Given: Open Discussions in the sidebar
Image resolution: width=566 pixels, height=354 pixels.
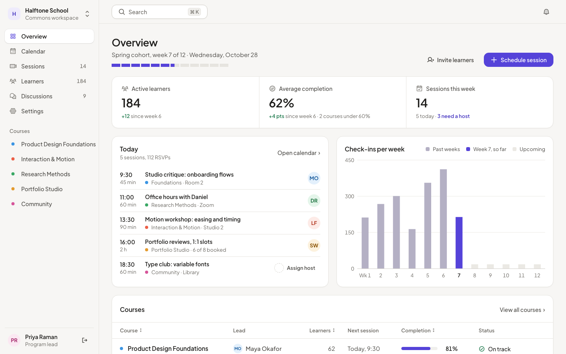Looking at the screenshot, I should pos(49,96).
